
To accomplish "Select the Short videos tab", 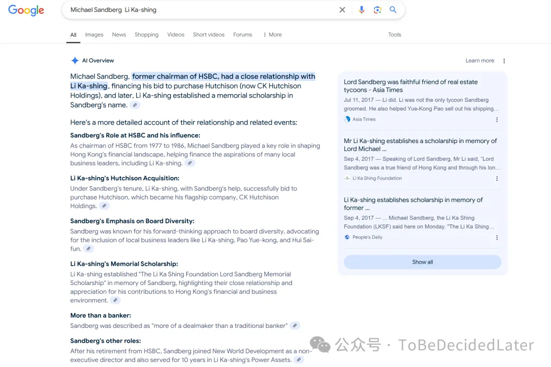I will (x=209, y=35).
